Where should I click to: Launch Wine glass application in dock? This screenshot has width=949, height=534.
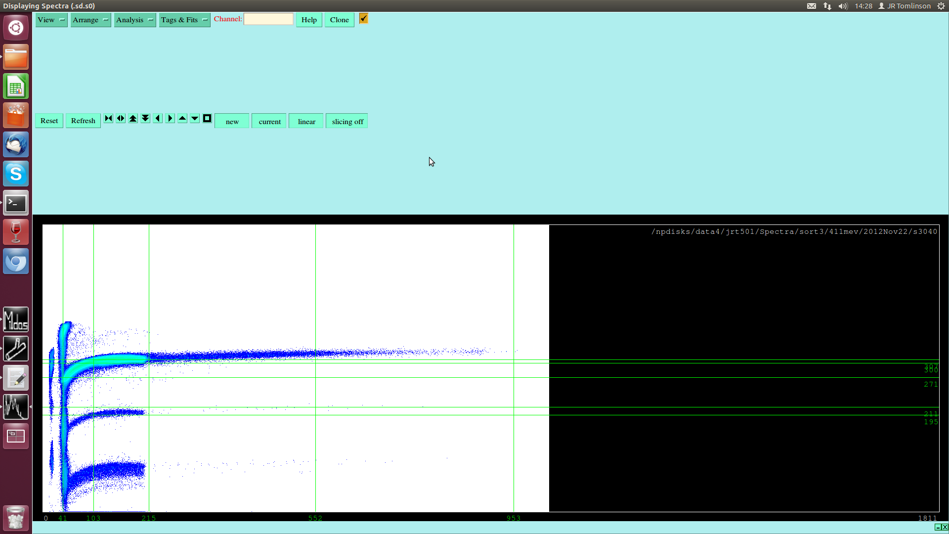pyautogui.click(x=16, y=232)
